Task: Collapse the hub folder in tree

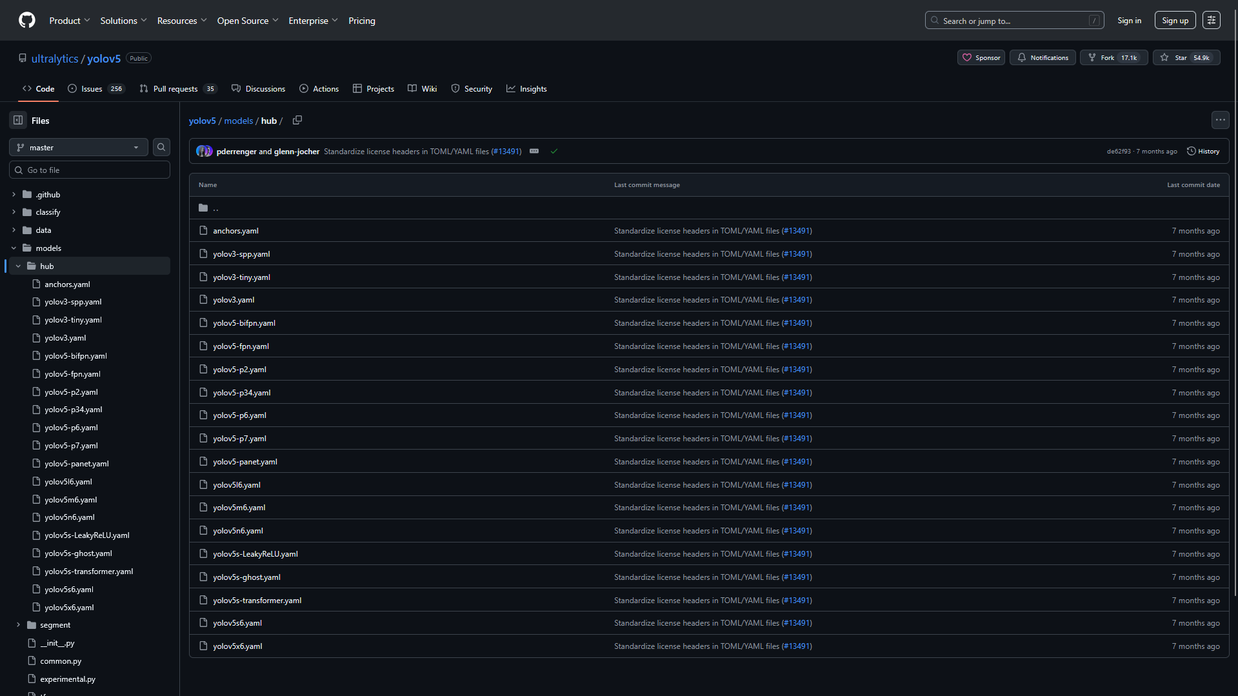Action: 18,266
